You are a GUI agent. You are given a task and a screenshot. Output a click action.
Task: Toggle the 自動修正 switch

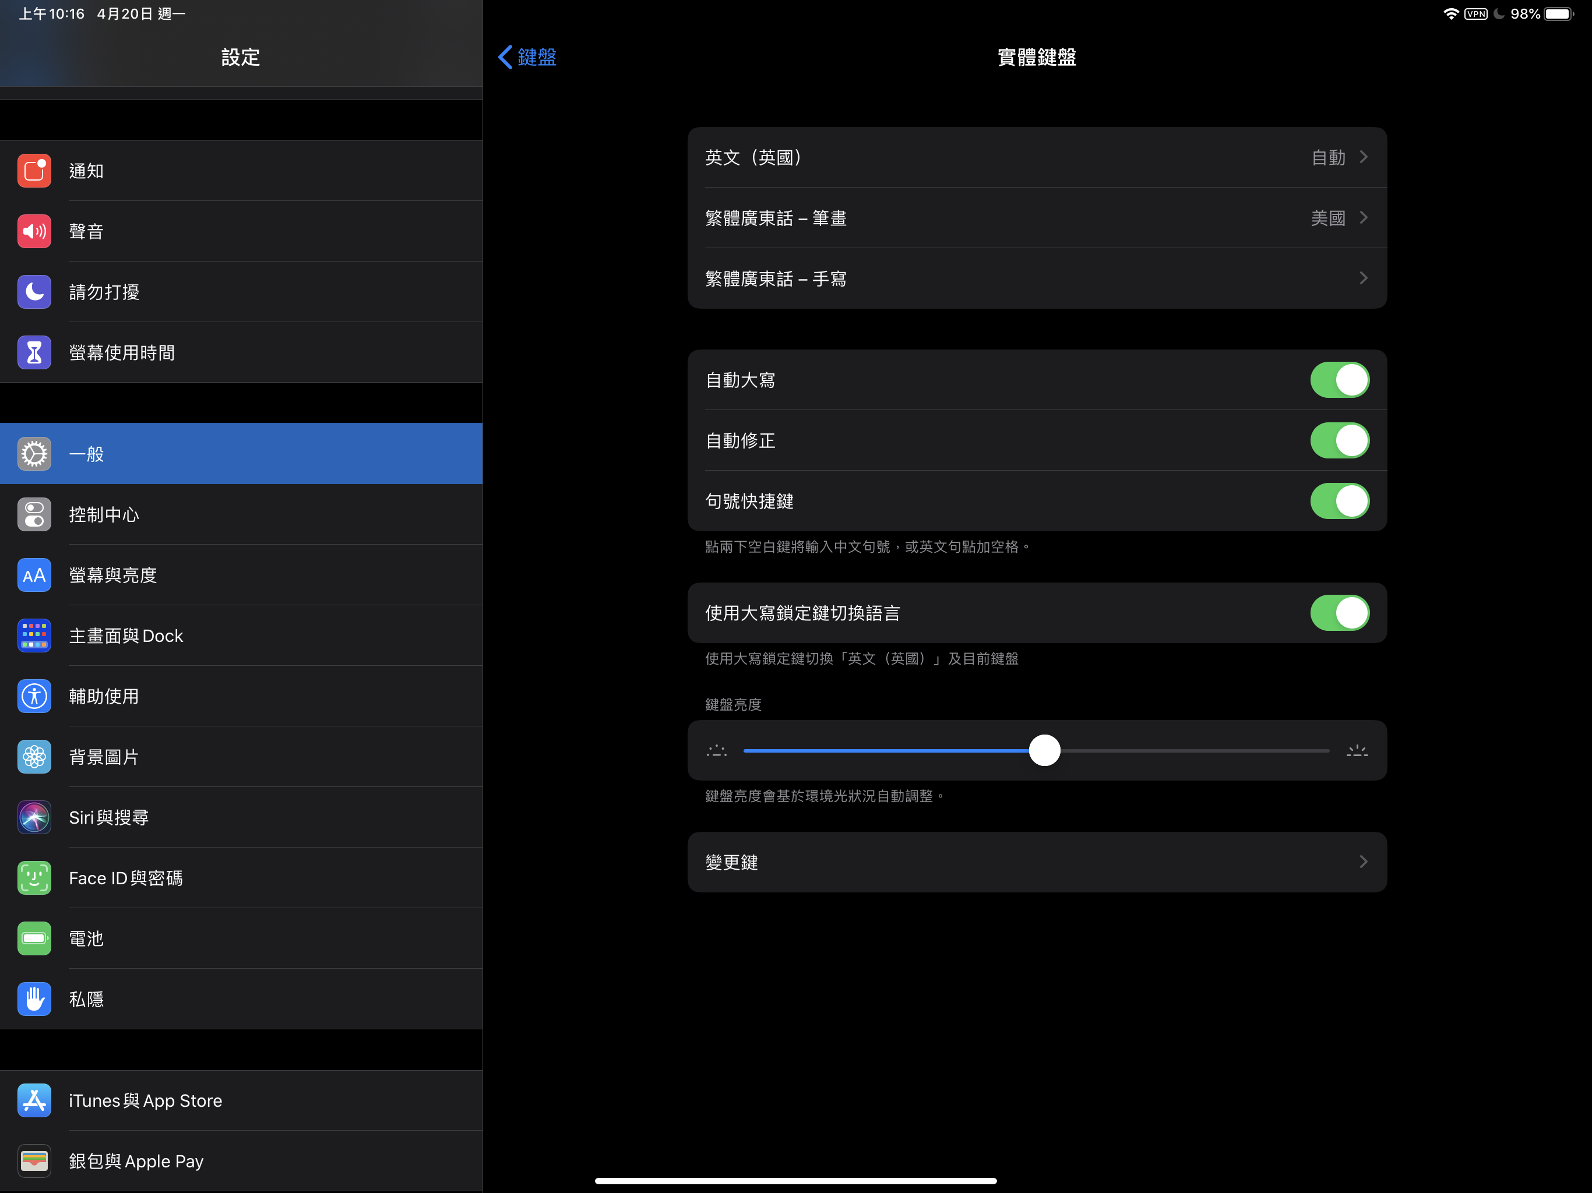click(x=1339, y=440)
